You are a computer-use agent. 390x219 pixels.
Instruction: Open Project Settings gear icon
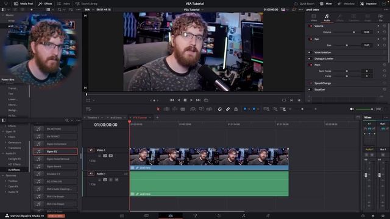383,216
